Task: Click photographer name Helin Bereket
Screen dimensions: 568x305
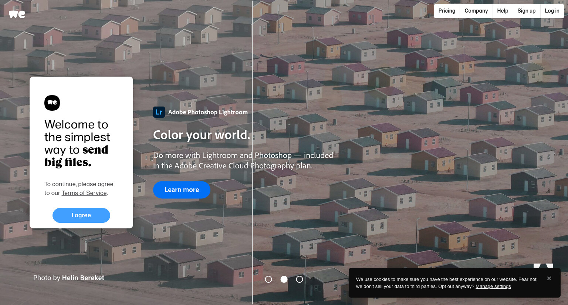Action: tap(83, 278)
